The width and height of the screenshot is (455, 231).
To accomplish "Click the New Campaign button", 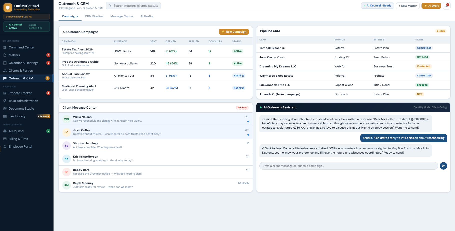I will click(x=234, y=32).
